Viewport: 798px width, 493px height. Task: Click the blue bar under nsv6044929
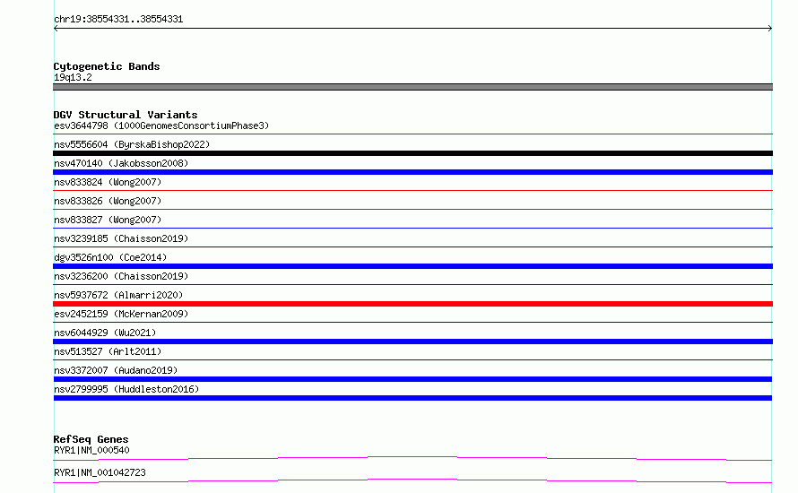pos(412,342)
